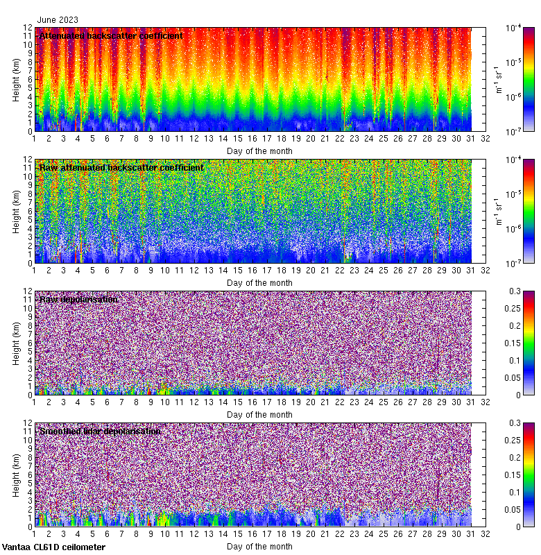
Task: Click 'Height (km)' axis label of raw backscatter plot
Action: click(x=16, y=212)
